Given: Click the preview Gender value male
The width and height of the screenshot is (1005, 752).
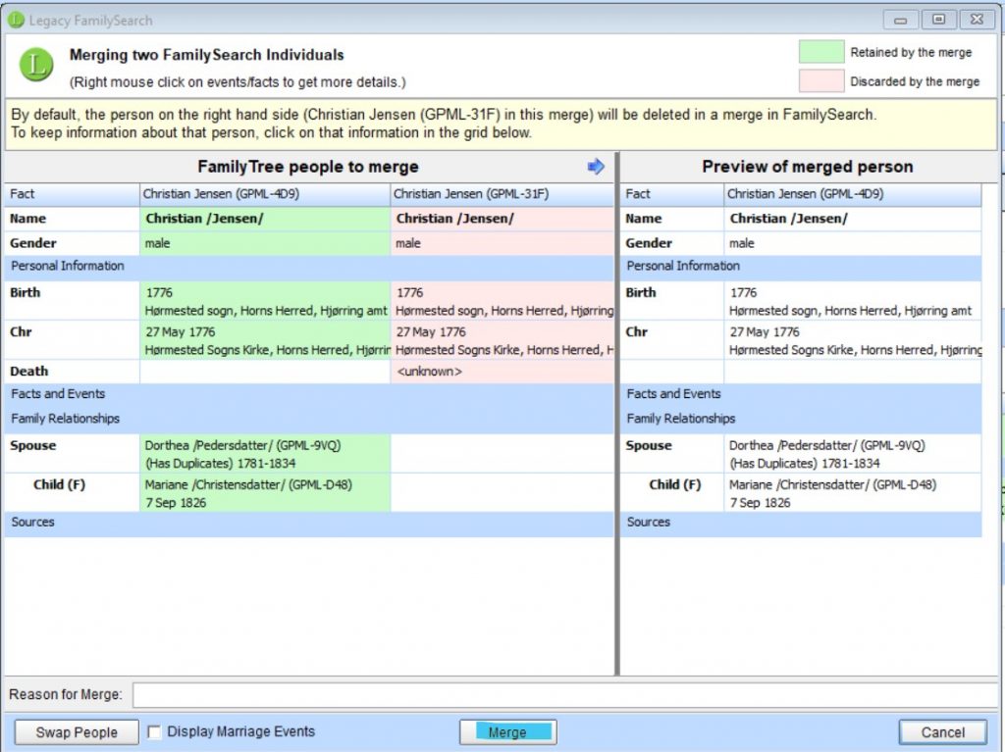Looking at the screenshot, I should (x=853, y=243).
